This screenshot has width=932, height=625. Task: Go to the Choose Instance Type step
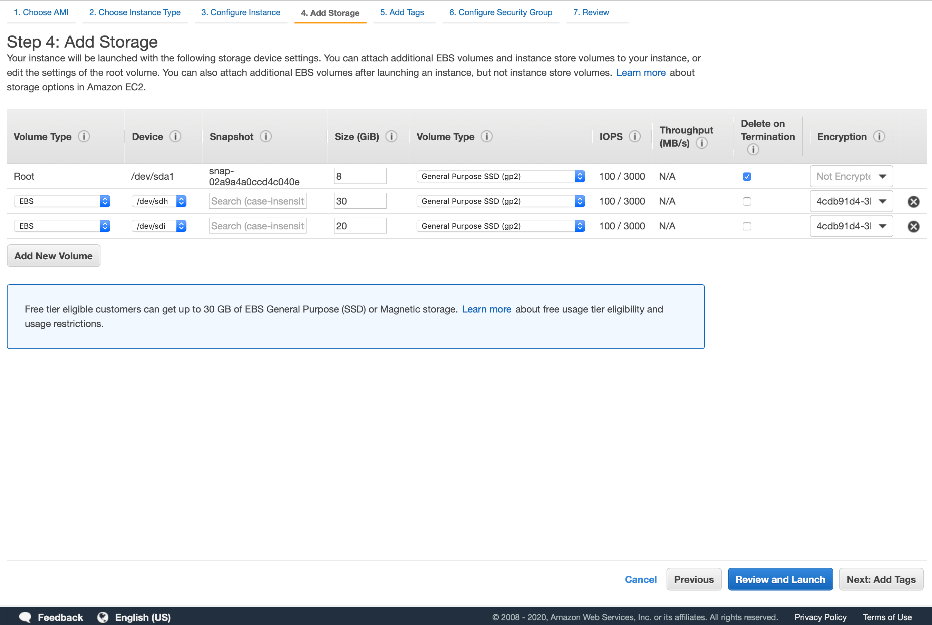pos(135,12)
